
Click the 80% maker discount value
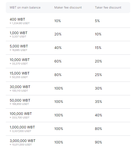[58, 75]
